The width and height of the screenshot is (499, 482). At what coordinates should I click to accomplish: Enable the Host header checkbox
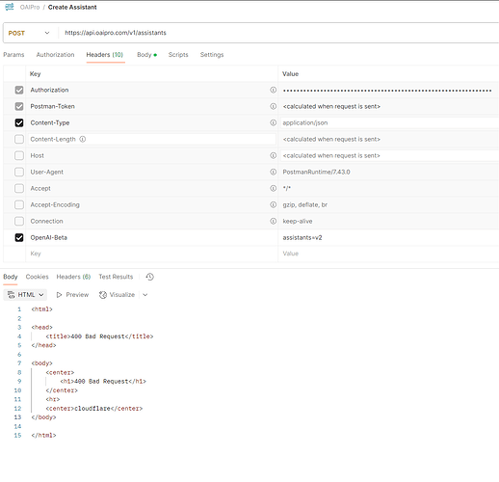19,155
